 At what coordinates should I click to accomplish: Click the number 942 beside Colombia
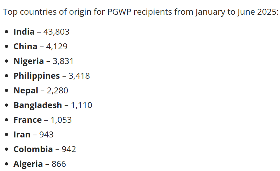69,149
